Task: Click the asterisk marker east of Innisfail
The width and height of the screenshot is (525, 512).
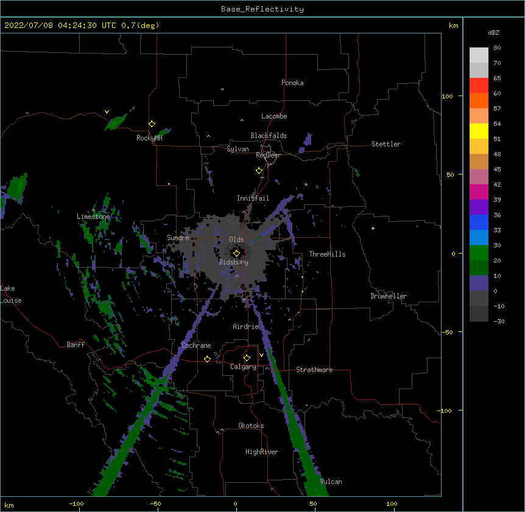Action: coord(306,184)
